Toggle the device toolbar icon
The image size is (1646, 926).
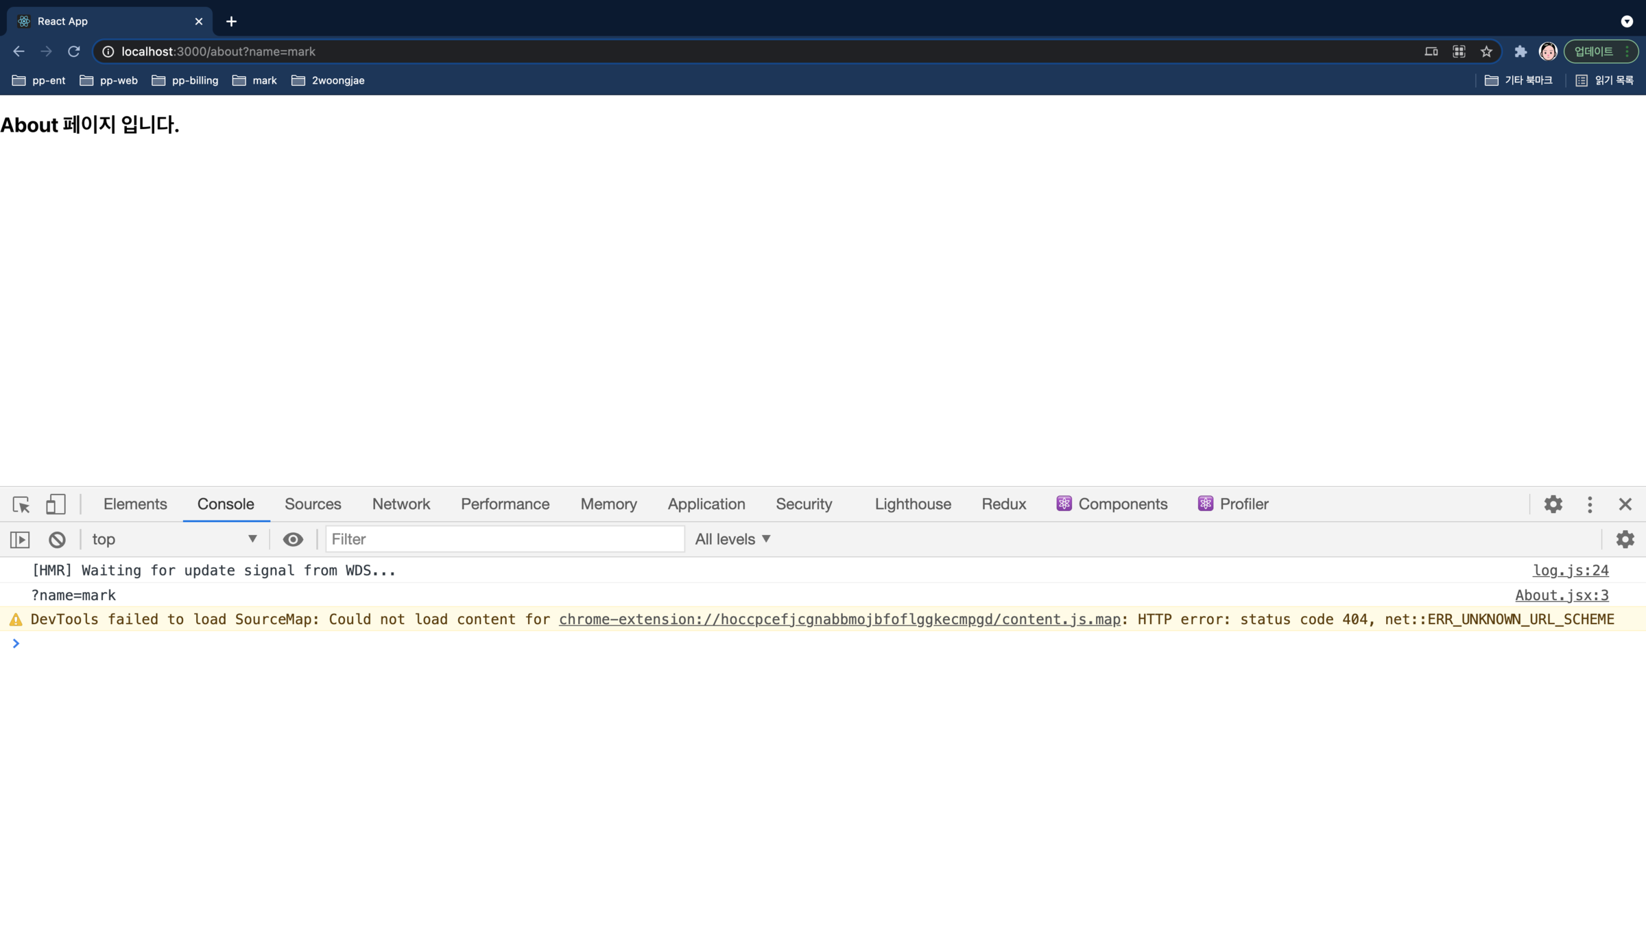click(x=56, y=504)
